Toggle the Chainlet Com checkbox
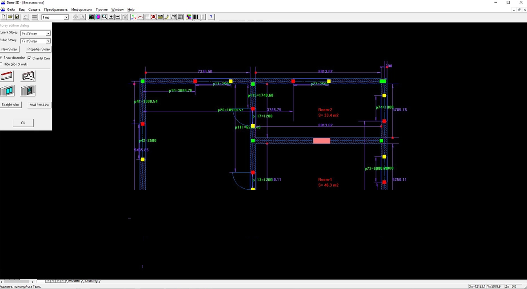 click(x=29, y=59)
